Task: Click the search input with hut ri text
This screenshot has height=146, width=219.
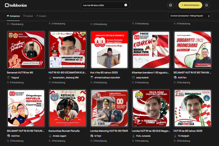Action: (x=102, y=5)
